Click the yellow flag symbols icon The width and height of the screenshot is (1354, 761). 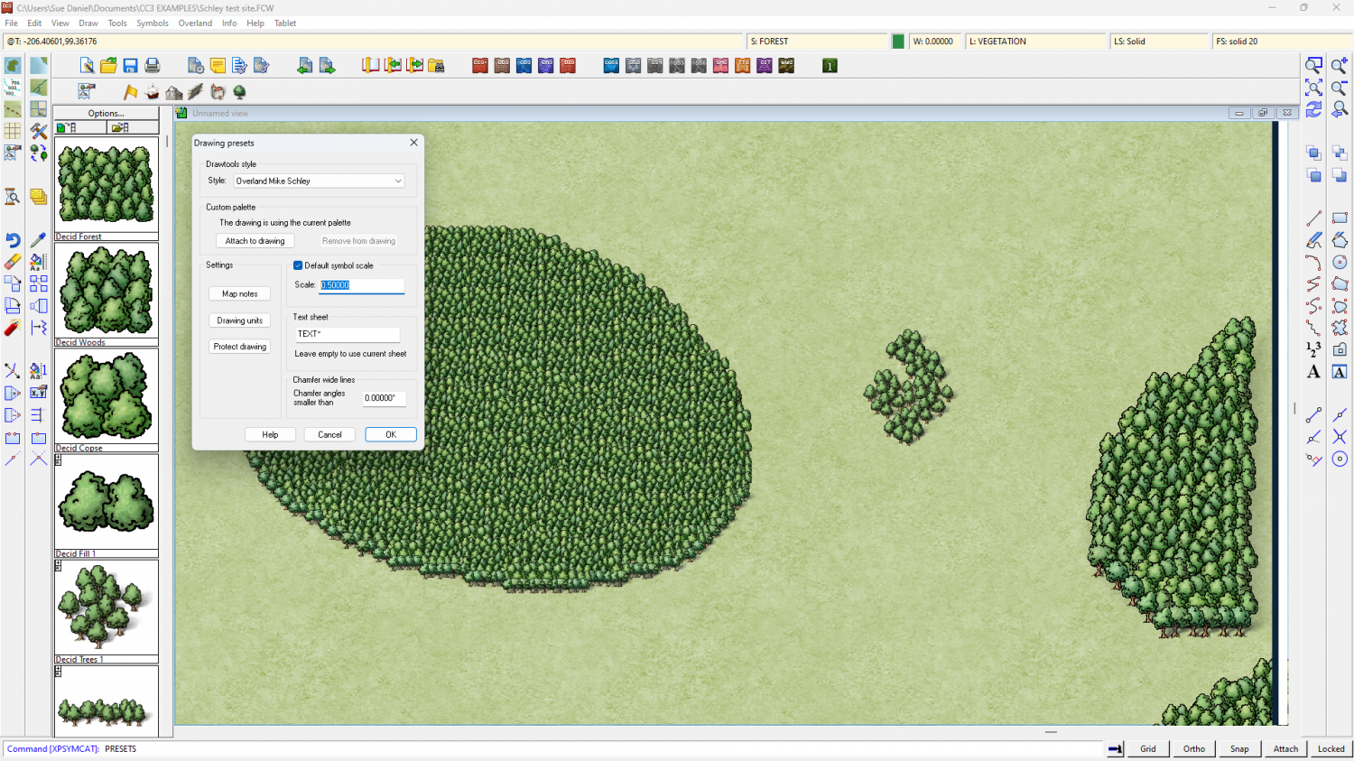click(130, 92)
